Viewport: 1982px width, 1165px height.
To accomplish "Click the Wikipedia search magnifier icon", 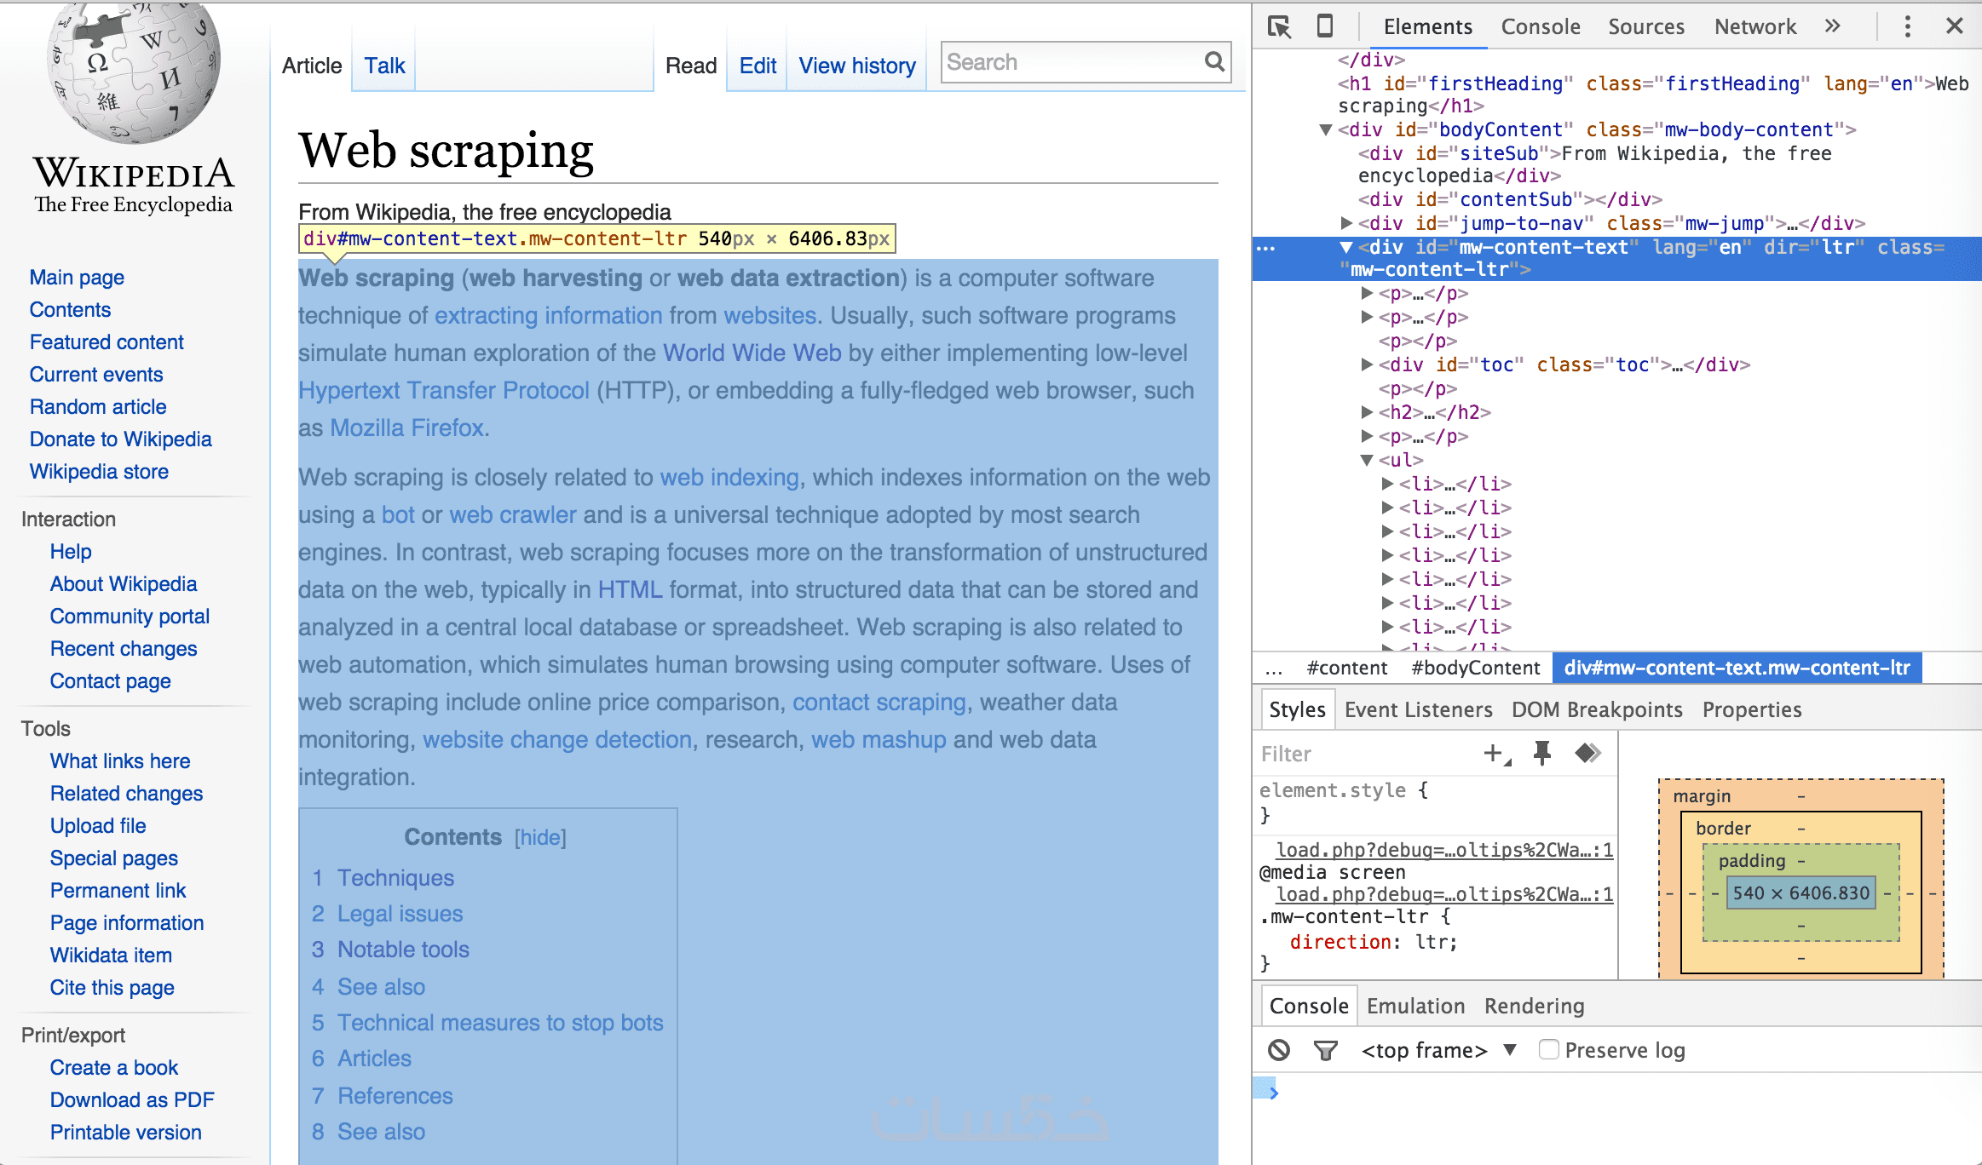I will click(1214, 61).
